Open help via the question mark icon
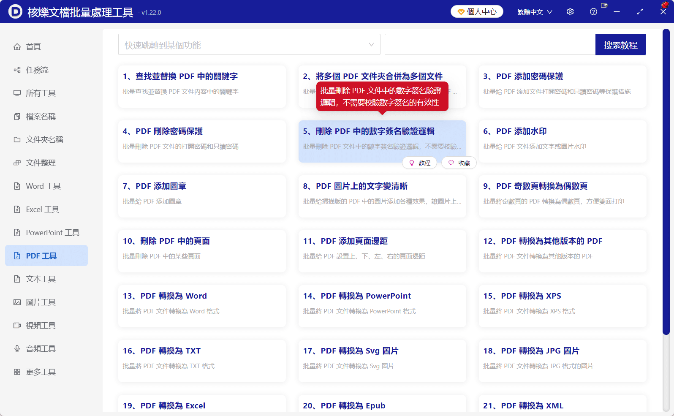The image size is (674, 416). (593, 12)
